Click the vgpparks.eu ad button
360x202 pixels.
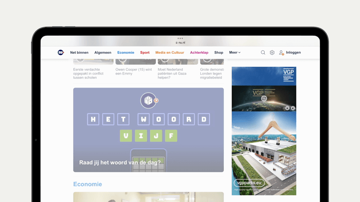249,183
